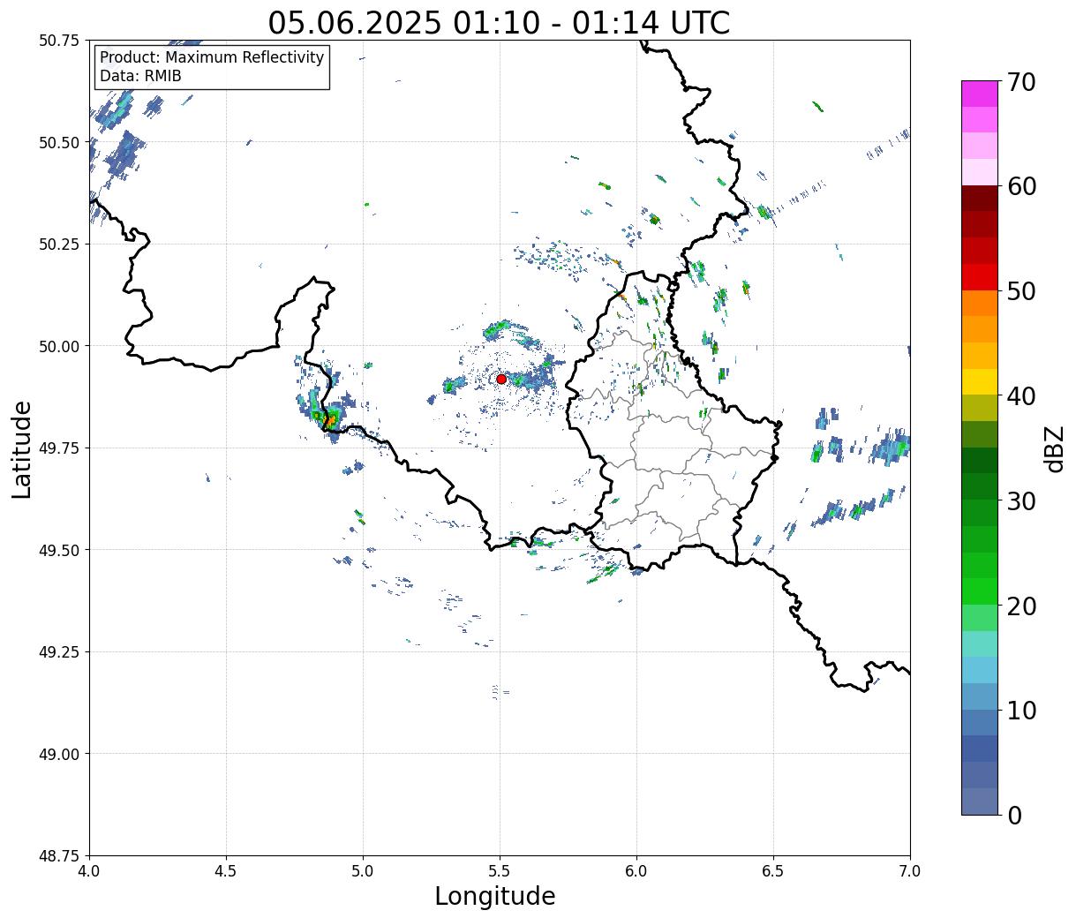Click the latitude tick label '50.50'

(59, 142)
